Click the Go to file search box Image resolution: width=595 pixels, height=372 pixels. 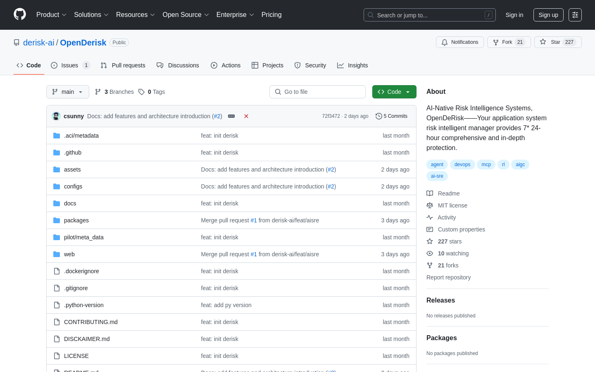tap(317, 92)
